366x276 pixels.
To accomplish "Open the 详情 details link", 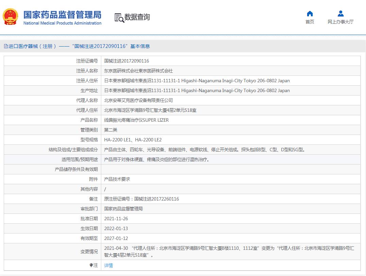I will tap(108, 265).
